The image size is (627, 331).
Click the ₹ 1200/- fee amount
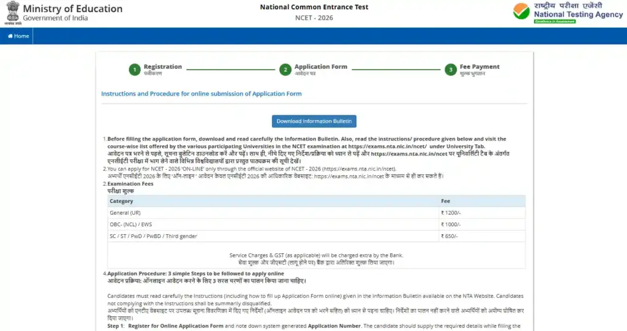tap(450, 213)
